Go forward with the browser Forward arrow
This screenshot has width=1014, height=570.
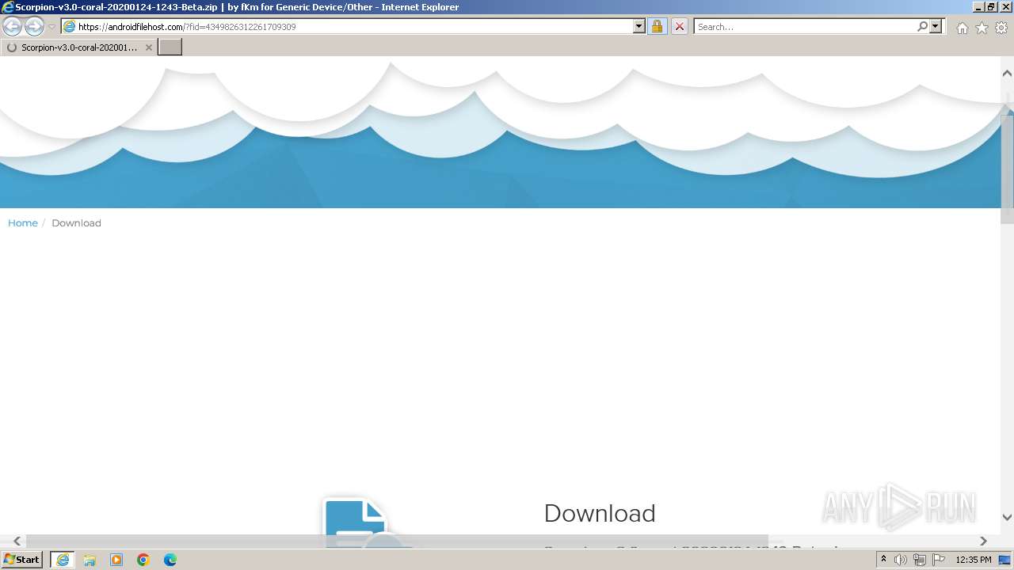click(x=34, y=27)
